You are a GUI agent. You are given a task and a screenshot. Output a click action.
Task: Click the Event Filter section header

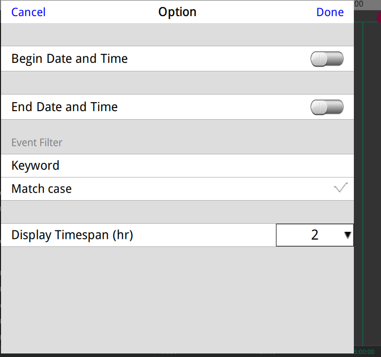tap(37, 142)
